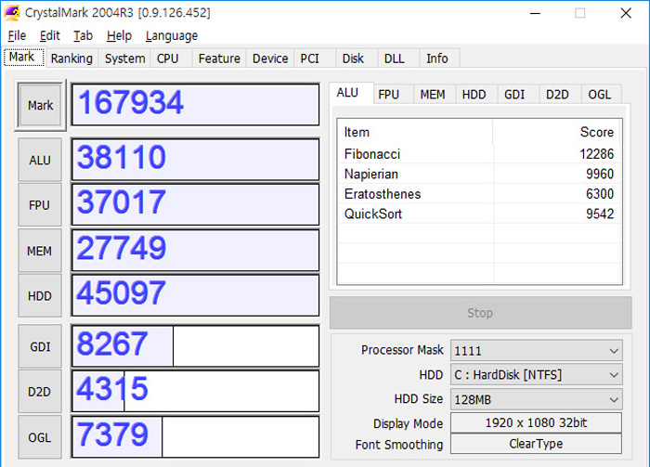This screenshot has width=650, height=467.
Task: Run the full Mark benchmark button
Action: 40,105
